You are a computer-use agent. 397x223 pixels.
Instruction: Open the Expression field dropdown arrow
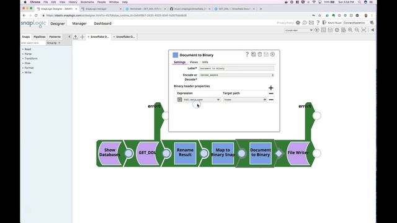[x=218, y=100]
